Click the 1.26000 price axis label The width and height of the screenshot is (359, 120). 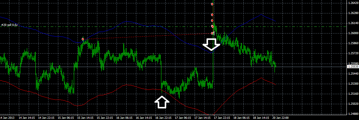point(353,33)
